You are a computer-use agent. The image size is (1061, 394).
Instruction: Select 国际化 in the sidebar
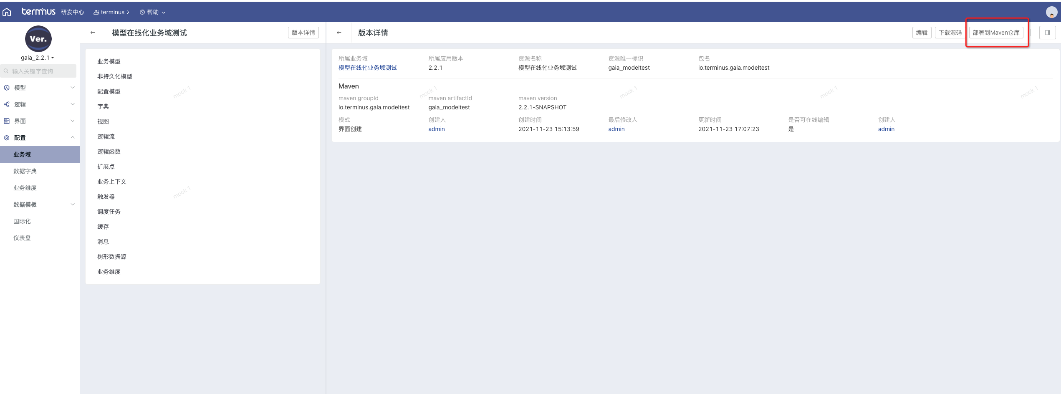[x=22, y=221]
